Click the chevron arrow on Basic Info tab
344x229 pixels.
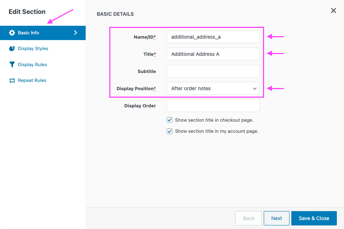click(x=75, y=33)
